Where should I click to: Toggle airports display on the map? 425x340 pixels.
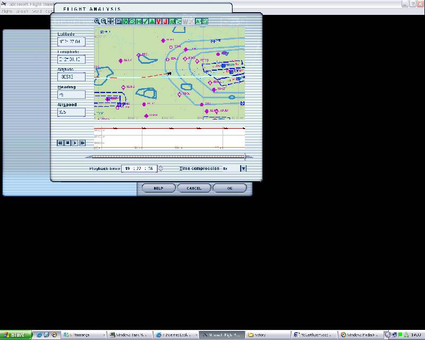point(125,21)
